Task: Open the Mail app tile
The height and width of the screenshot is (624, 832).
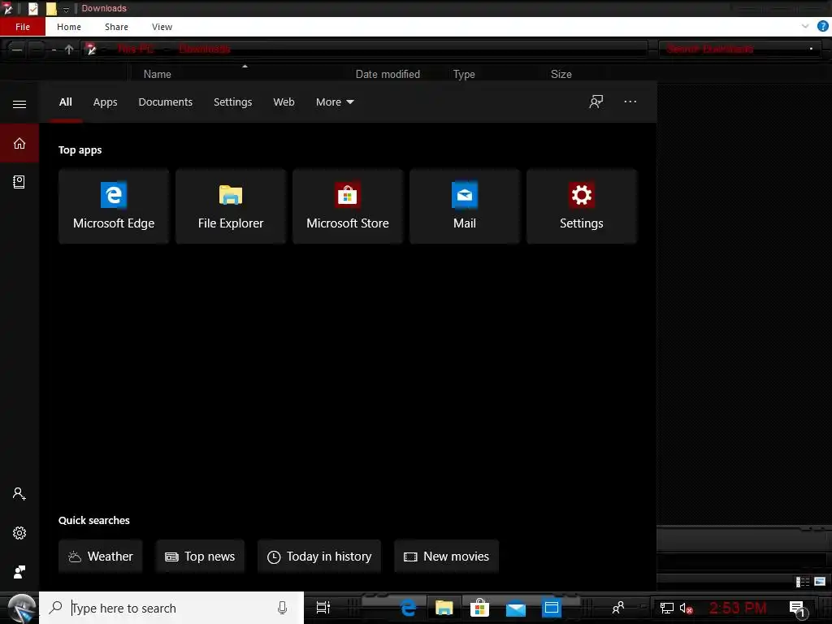Action: point(465,206)
